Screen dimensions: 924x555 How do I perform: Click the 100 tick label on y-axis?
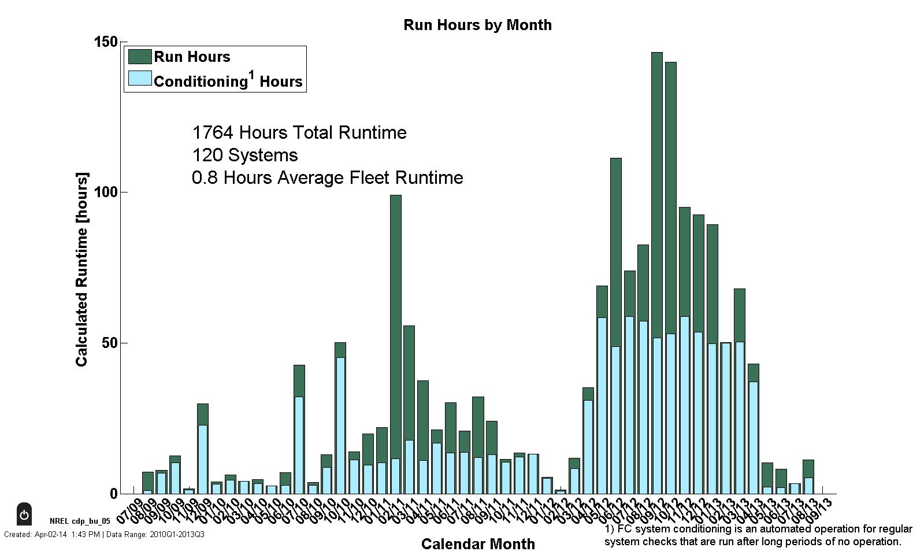click(x=105, y=192)
